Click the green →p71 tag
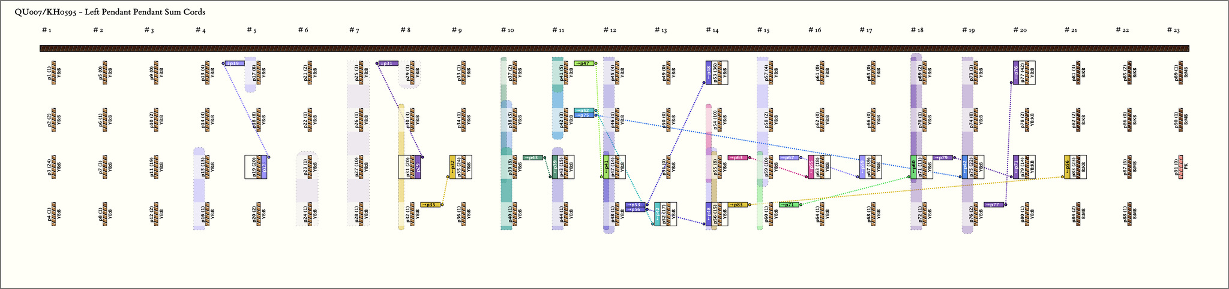Image resolution: width=1229 pixels, height=289 pixels. 789,205
